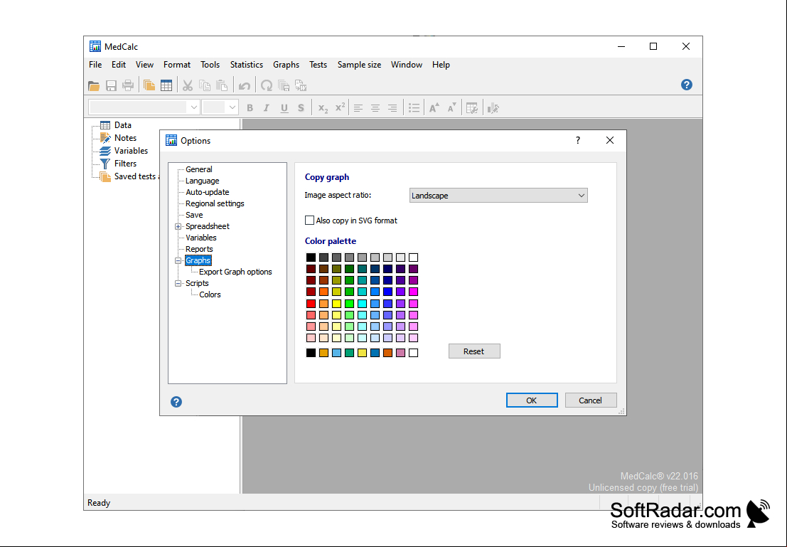Click the Undo arrow icon
The image size is (787, 547).
(245, 86)
